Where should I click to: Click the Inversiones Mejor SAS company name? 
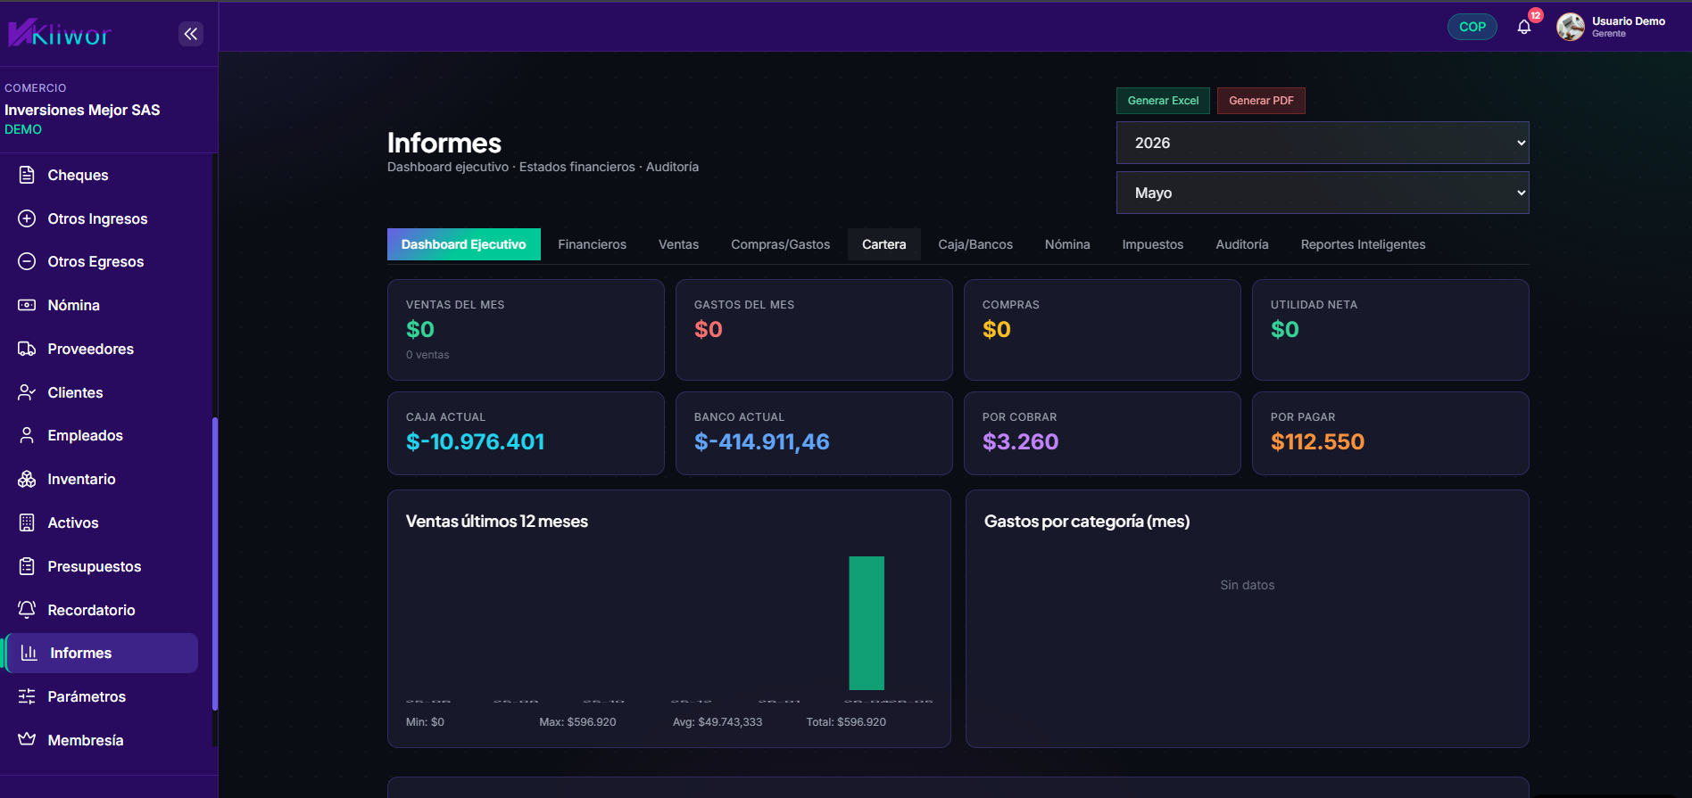tap(82, 110)
